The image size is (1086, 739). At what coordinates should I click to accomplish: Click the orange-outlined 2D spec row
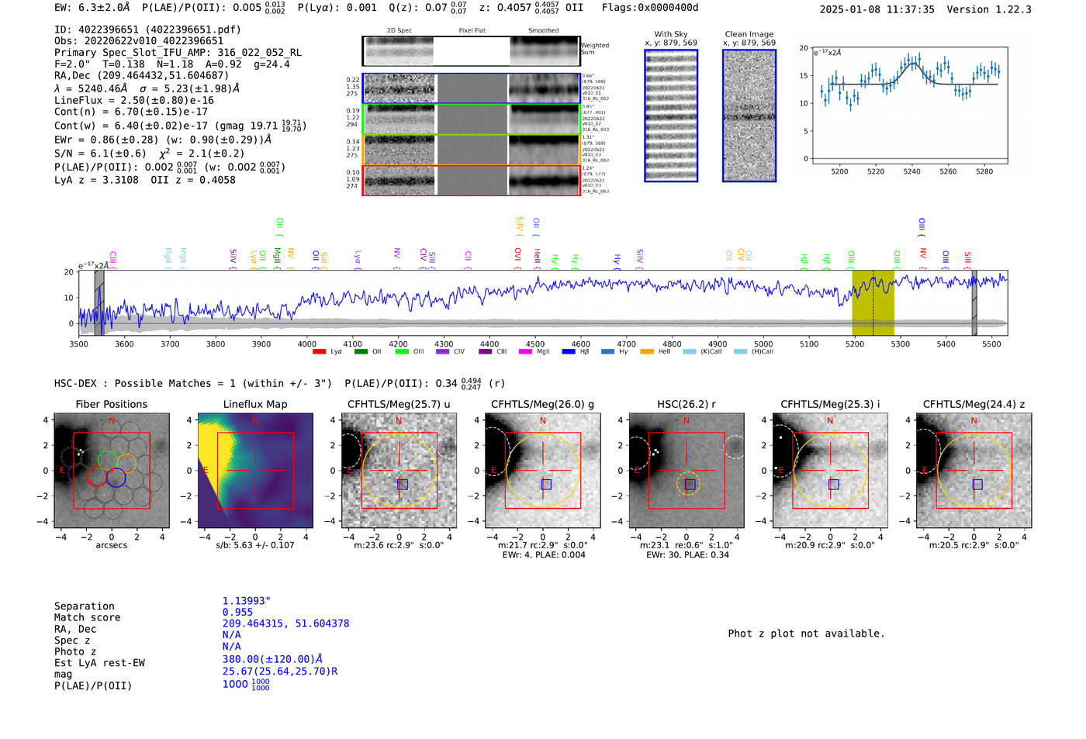(471, 150)
